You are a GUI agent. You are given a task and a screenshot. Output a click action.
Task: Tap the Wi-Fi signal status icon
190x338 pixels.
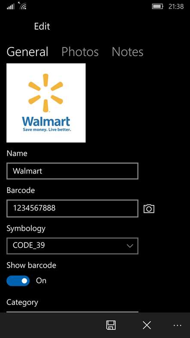(x=22, y=6)
